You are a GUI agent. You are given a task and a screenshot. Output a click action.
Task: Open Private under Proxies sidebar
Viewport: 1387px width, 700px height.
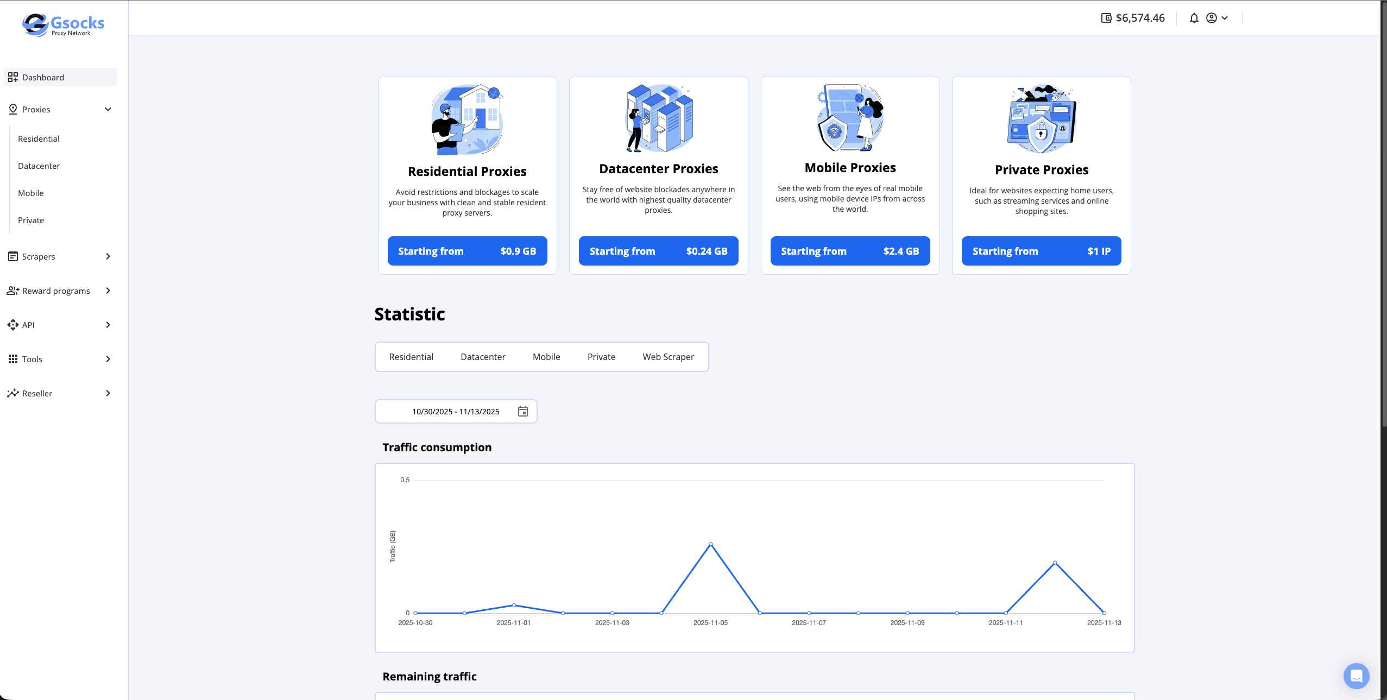(x=31, y=220)
